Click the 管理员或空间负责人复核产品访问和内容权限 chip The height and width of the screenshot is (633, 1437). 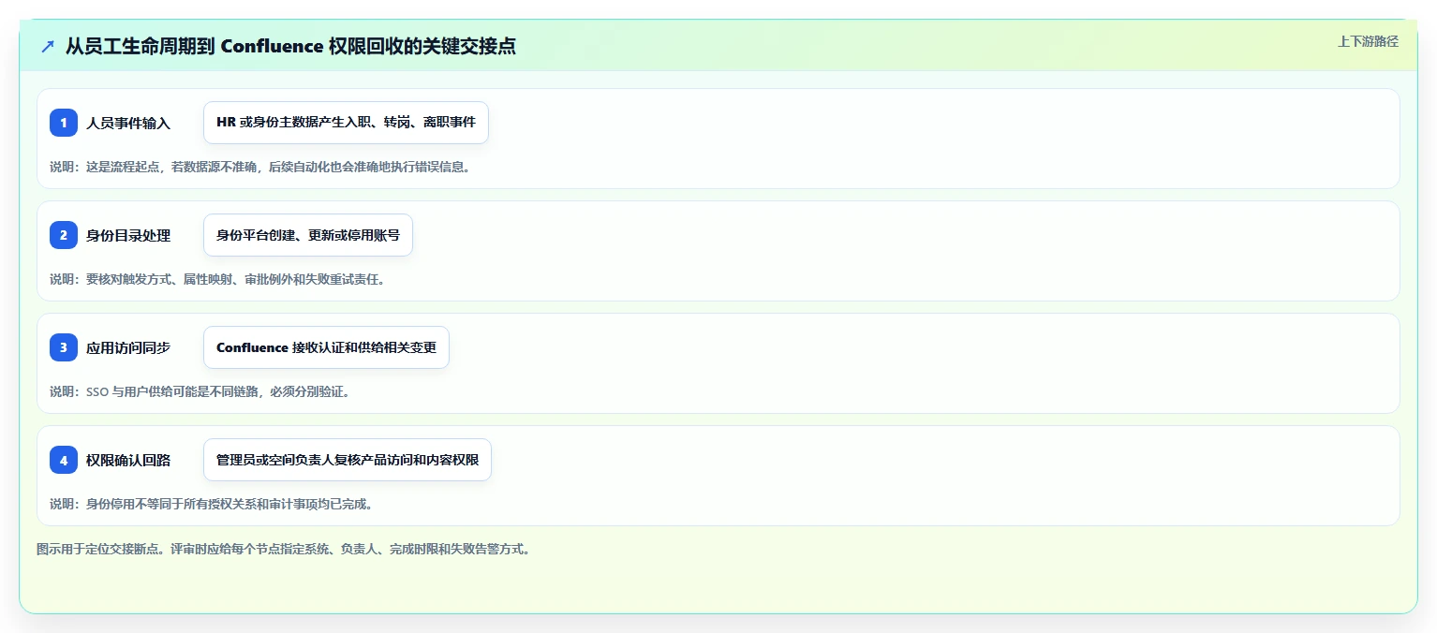point(348,460)
